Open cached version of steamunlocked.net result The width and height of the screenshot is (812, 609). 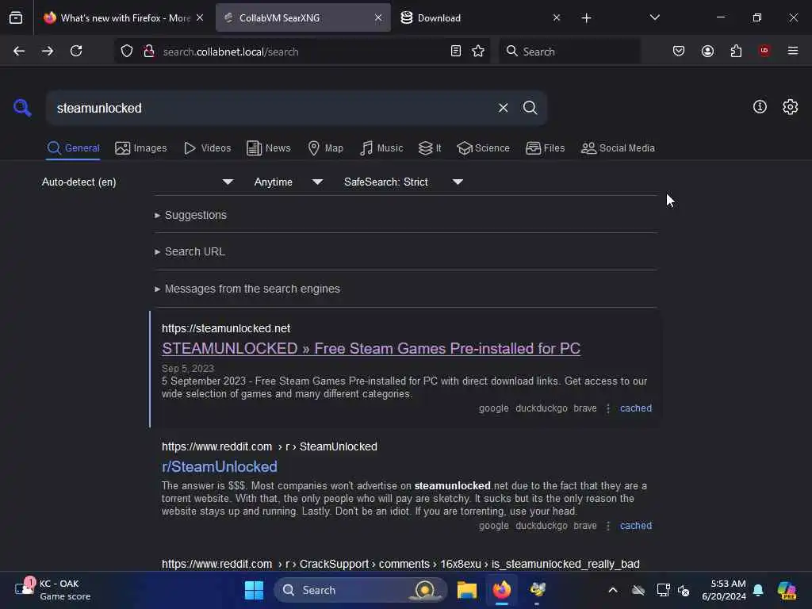click(635, 408)
